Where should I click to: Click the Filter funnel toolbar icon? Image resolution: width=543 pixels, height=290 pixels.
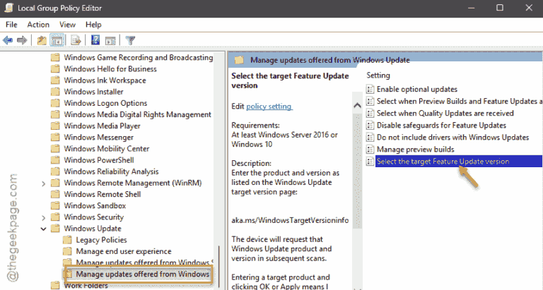pos(130,40)
